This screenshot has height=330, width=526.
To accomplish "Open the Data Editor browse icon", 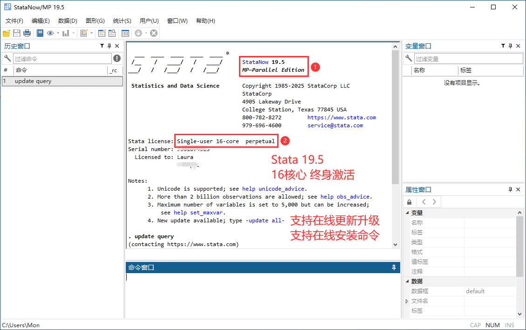I will click(112, 33).
